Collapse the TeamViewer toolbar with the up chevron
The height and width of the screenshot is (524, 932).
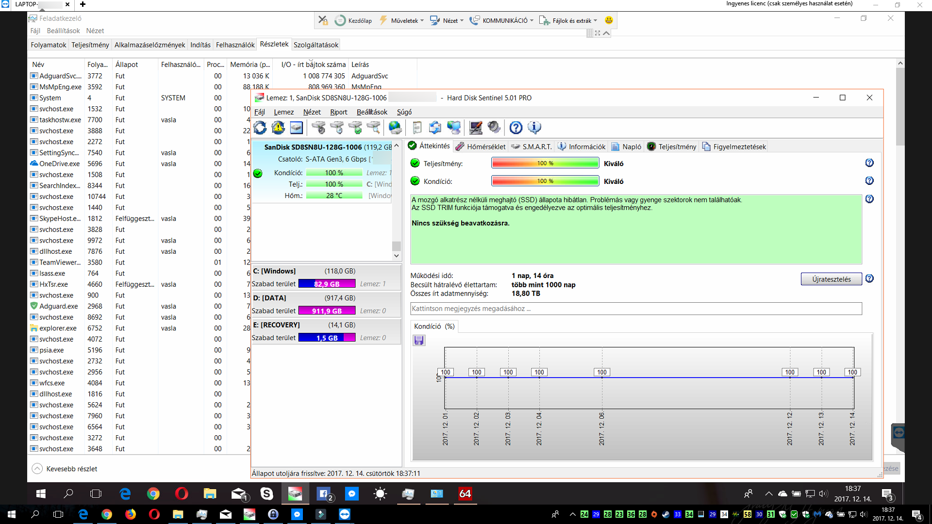pos(606,33)
